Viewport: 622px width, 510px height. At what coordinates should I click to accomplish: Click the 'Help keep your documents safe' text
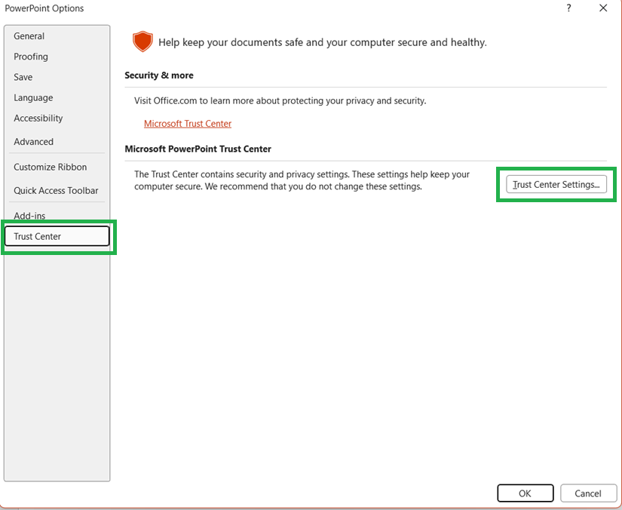(x=323, y=42)
